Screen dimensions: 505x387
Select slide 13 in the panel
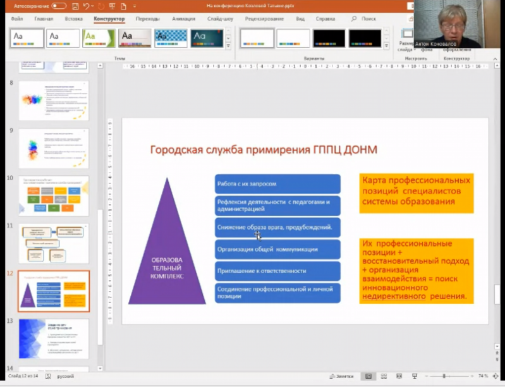coord(54,338)
